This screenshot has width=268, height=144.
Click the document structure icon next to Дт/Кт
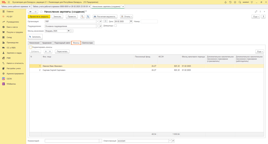coord(88,16)
